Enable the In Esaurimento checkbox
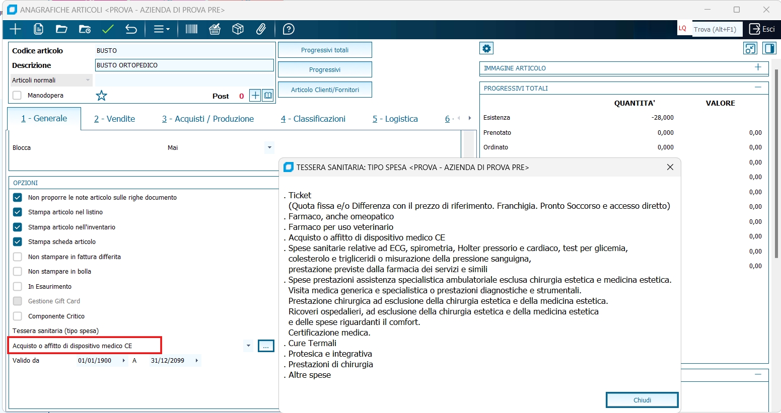 pos(17,287)
